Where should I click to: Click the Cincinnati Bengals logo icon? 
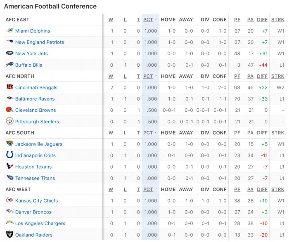point(9,87)
